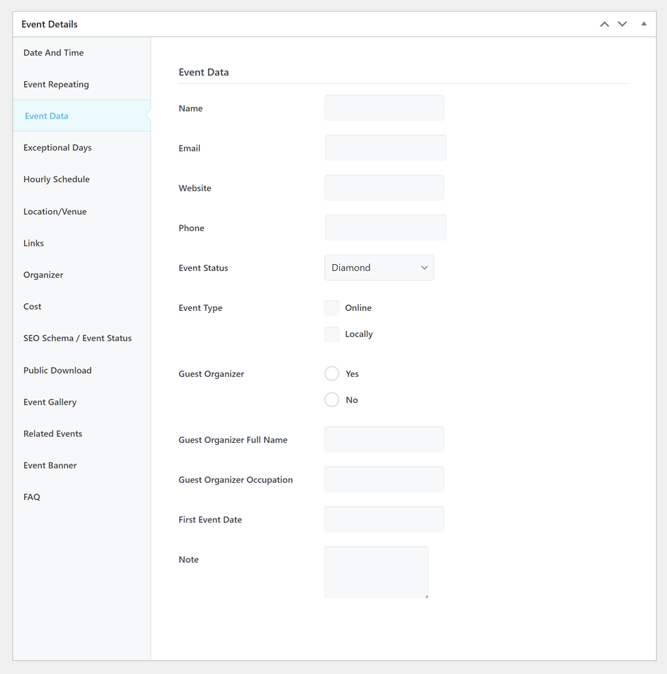Open the Event Status dropdown
667x674 pixels.
(378, 268)
